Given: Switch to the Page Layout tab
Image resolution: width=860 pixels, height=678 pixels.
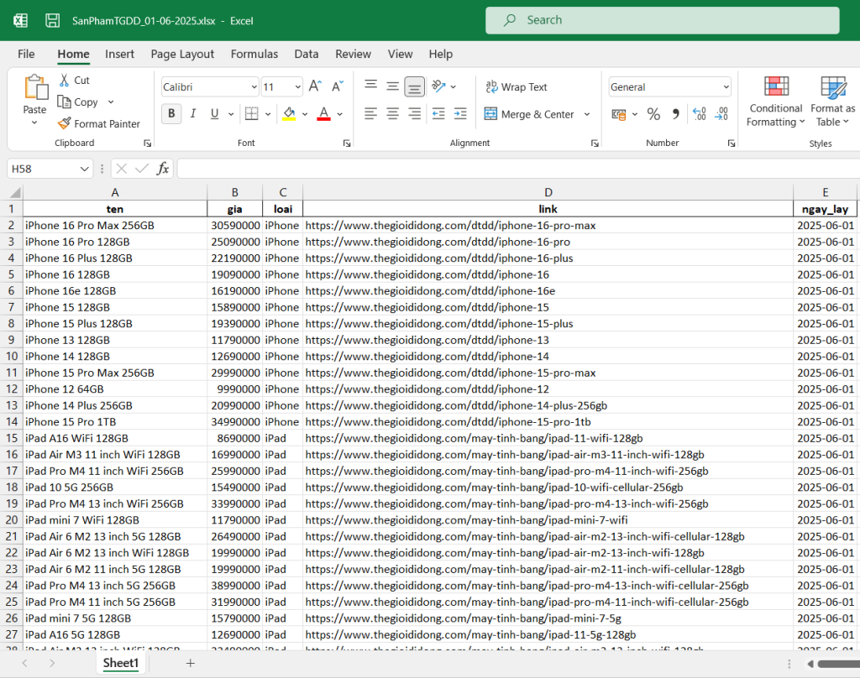Looking at the screenshot, I should coord(182,54).
